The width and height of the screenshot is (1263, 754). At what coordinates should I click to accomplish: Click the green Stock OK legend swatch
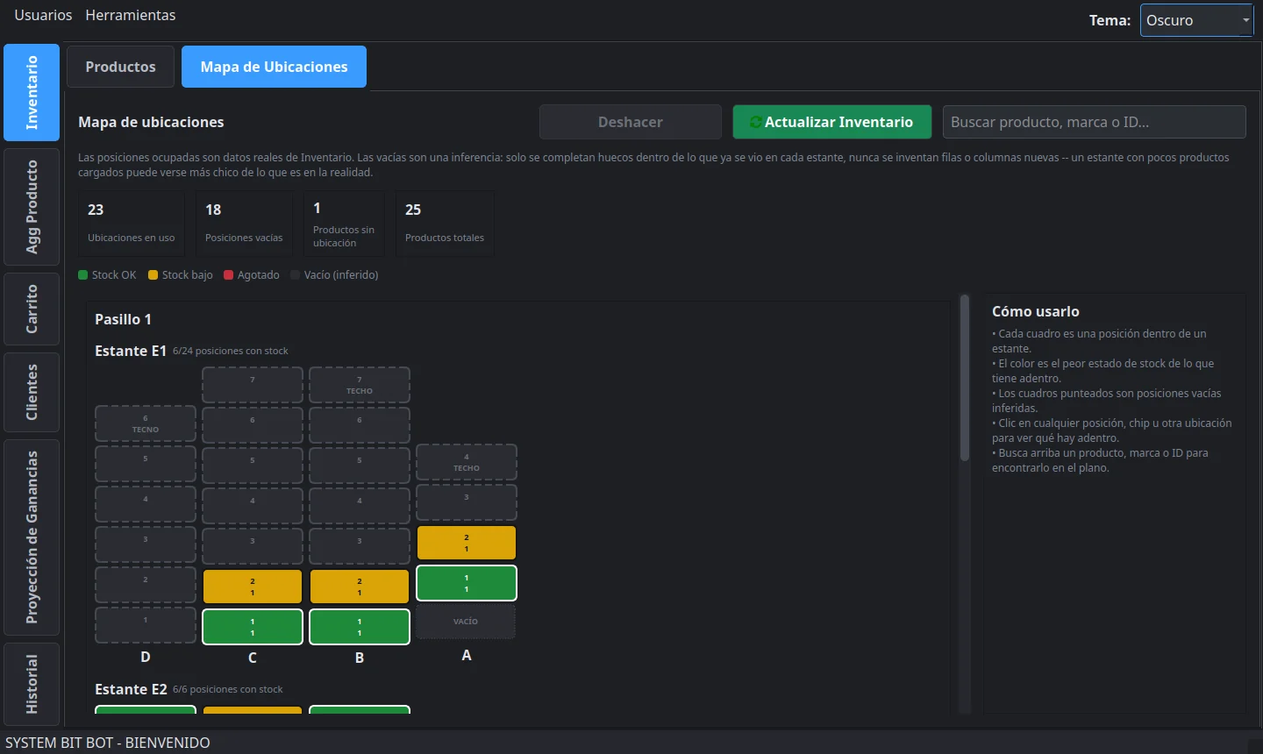pyautogui.click(x=83, y=275)
